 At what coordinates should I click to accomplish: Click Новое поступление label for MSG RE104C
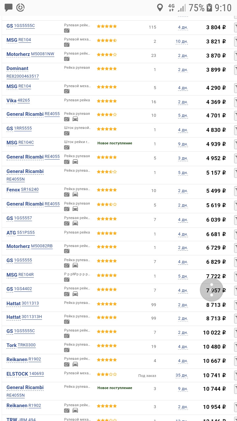(x=115, y=143)
